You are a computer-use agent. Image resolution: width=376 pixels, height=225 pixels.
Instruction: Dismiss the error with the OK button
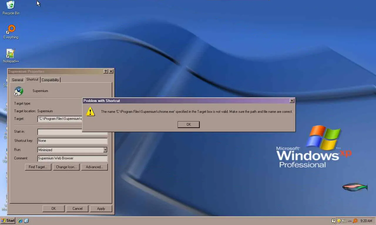(x=189, y=125)
